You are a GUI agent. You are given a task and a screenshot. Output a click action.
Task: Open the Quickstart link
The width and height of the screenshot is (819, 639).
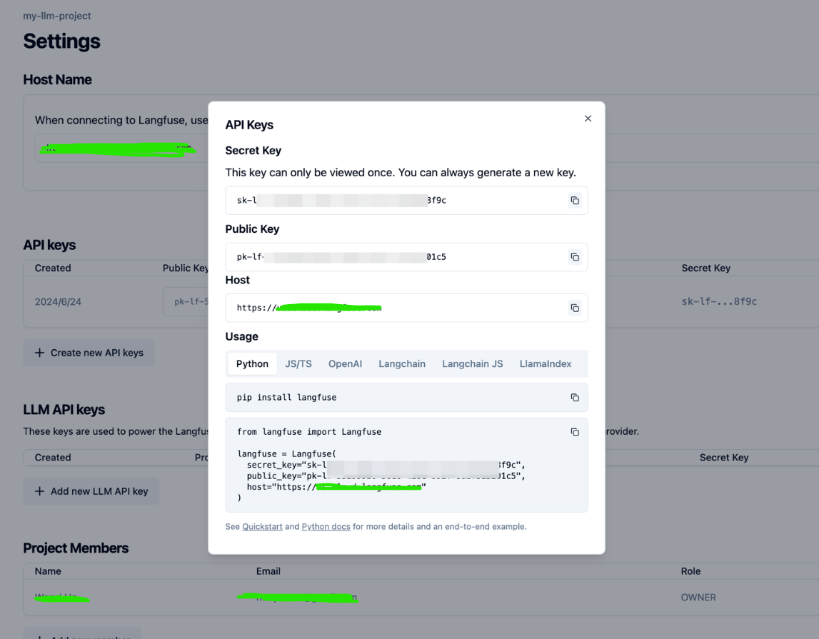(x=262, y=527)
